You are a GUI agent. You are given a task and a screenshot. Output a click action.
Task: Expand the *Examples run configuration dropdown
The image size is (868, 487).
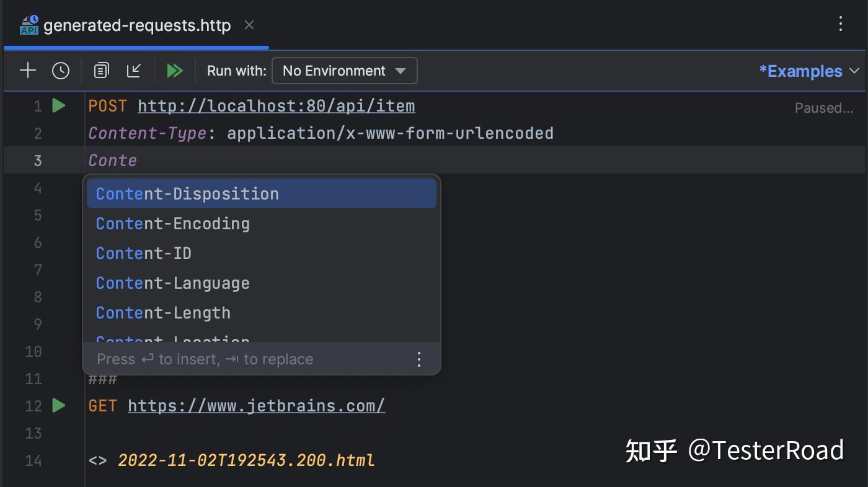806,71
